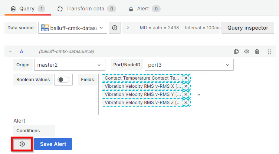
Task: Remove Contact Temperature field tag
Action: [x=186, y=78]
